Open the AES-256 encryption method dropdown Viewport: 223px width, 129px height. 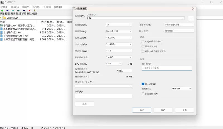[x=181, y=89]
